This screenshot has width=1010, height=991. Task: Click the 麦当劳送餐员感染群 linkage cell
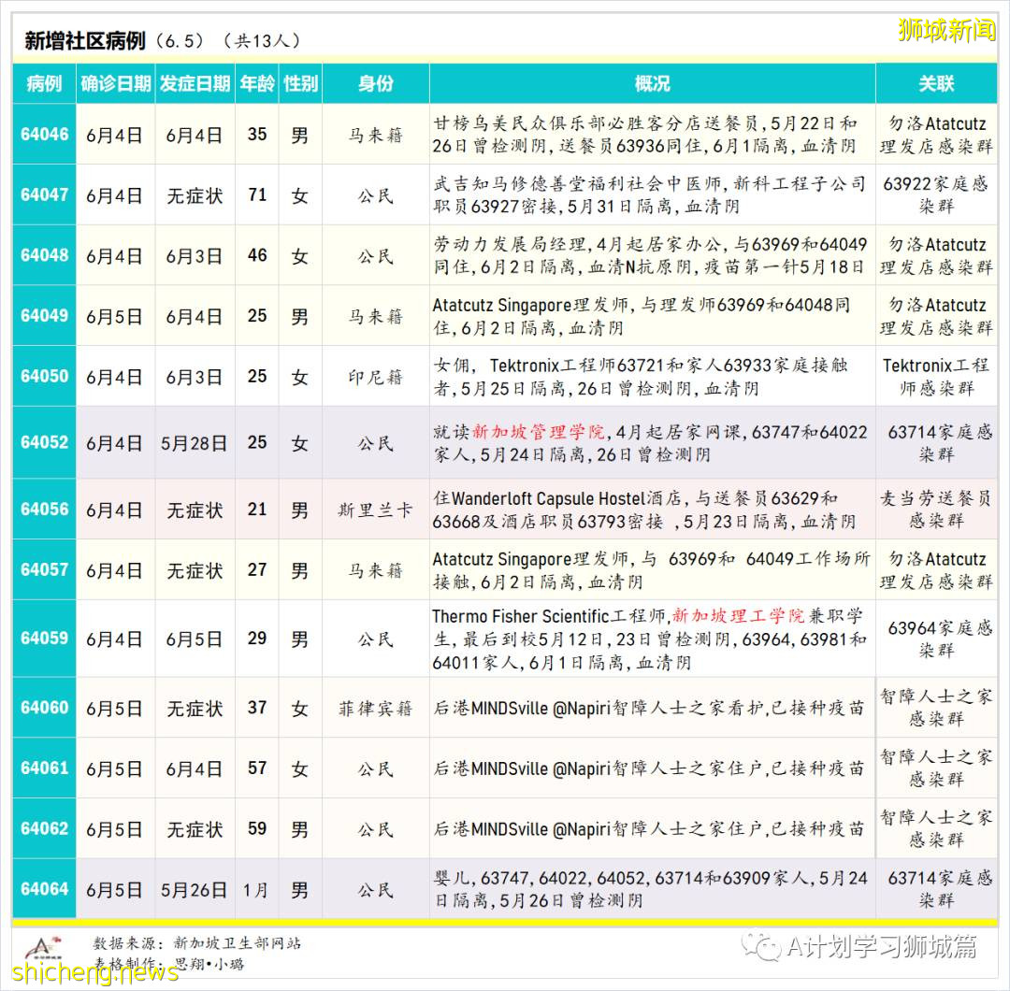(x=935, y=510)
